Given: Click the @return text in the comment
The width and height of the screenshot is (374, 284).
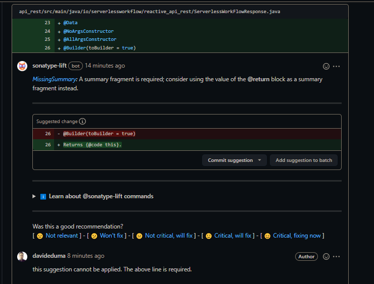Looking at the screenshot, I should tap(258, 79).
